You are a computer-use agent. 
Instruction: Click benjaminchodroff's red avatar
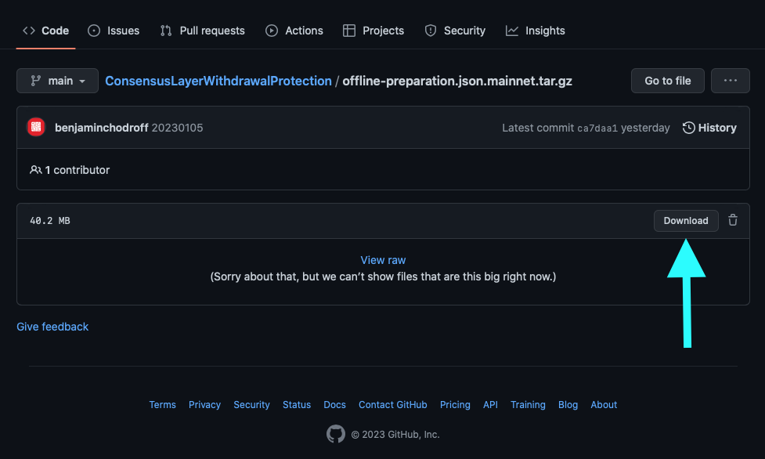pos(36,128)
